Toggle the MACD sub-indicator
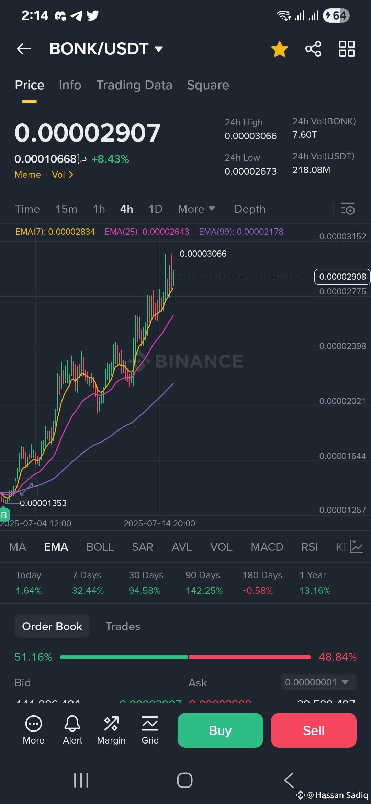Image resolution: width=371 pixels, height=804 pixels. pyautogui.click(x=267, y=547)
